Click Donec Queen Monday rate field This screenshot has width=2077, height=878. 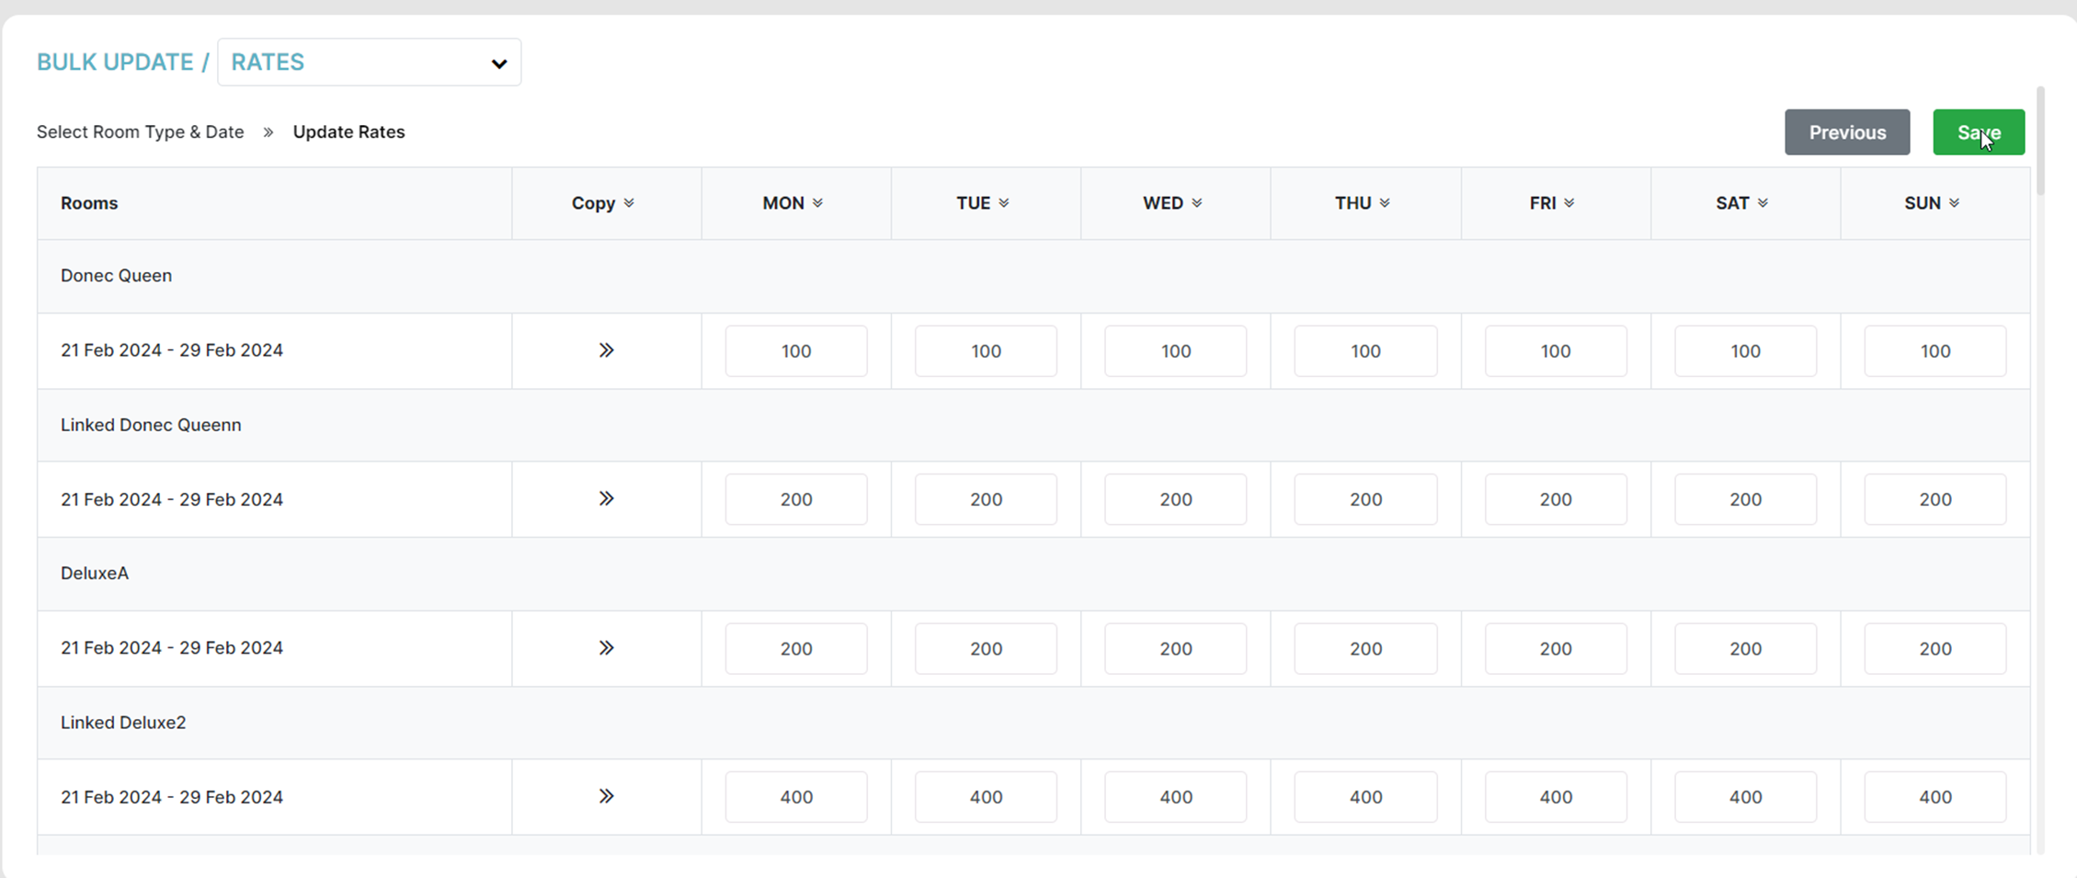795,351
